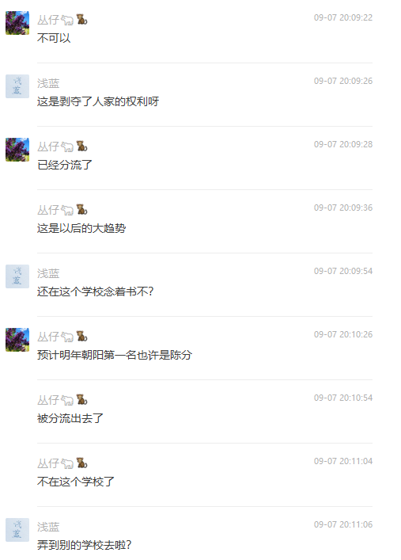Image resolution: width=401 pixels, height=560 pixels.
Task: Click sender name 浅蓝 above 这是剥夺了人家的权利呀
Action: [48, 83]
